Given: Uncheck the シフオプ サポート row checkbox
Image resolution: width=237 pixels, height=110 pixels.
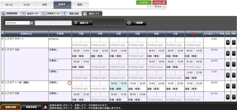Looking at the screenshot, I should 2,39.
